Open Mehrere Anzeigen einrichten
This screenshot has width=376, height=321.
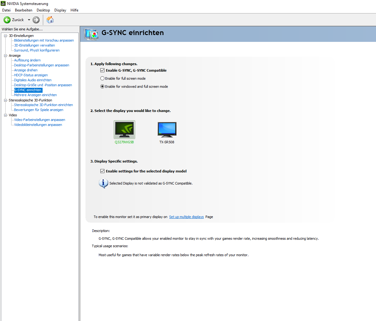(x=35, y=95)
